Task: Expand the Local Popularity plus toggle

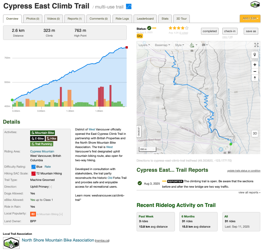Action: 61,214
